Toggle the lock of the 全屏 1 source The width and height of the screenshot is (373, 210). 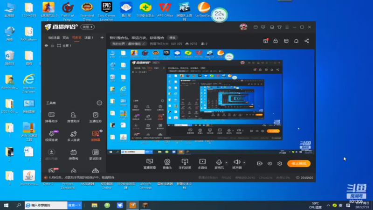pos(53,45)
